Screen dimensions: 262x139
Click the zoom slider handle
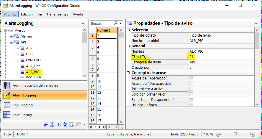pyautogui.click(x=235, y=135)
